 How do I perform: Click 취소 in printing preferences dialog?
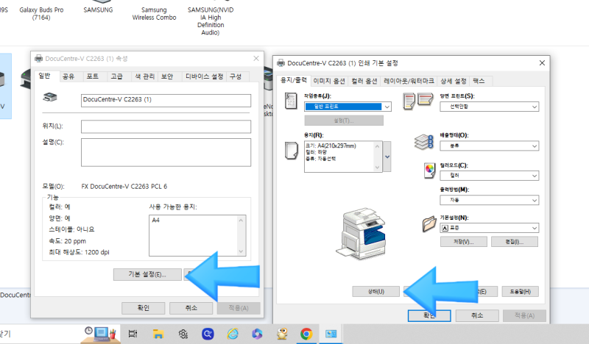(x=477, y=315)
